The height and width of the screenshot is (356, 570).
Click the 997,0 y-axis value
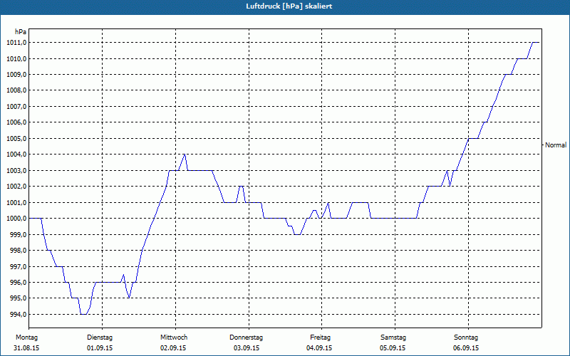(17, 266)
